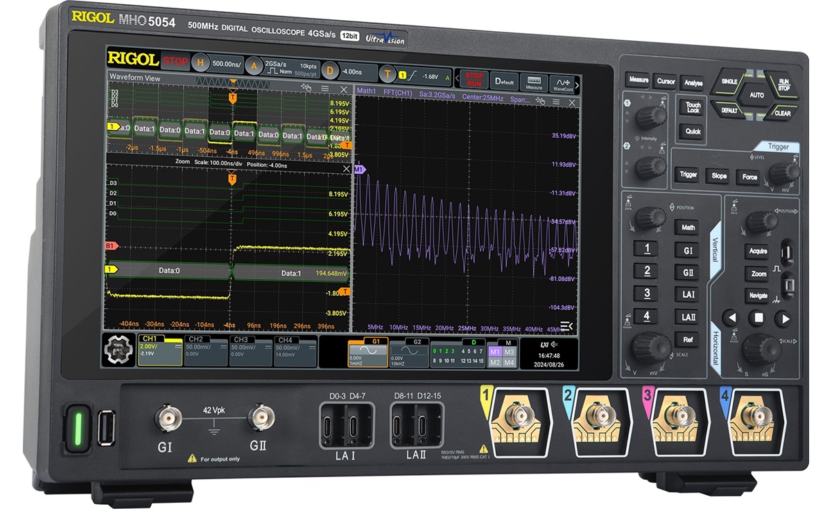Viewport: 832px width, 509px height.
Task: Click the navigation play forward key
Action: (783, 319)
